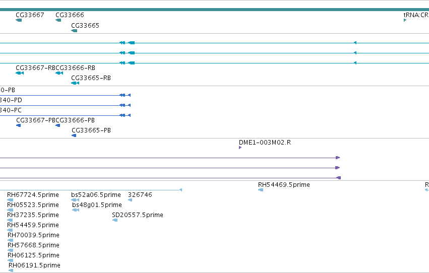429x273 pixels.
Task: Click the CG33665 gene arrow glyph
Action: (74, 31)
